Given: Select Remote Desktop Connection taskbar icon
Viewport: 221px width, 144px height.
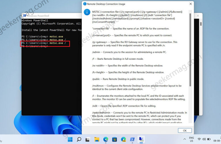Looking at the screenshot, I should [141, 140].
